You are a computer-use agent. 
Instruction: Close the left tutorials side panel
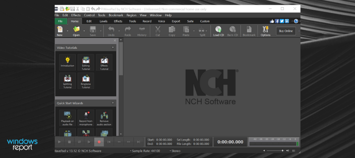click(115, 41)
